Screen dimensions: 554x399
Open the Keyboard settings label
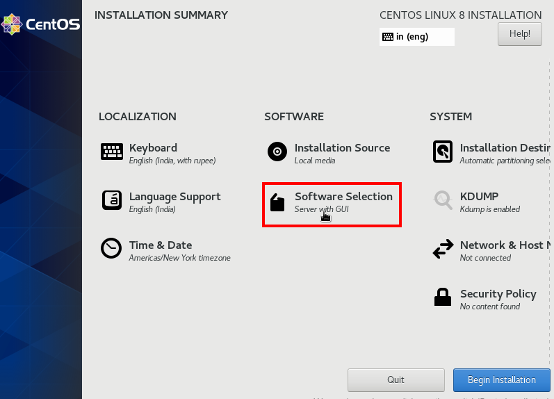pyautogui.click(x=153, y=148)
